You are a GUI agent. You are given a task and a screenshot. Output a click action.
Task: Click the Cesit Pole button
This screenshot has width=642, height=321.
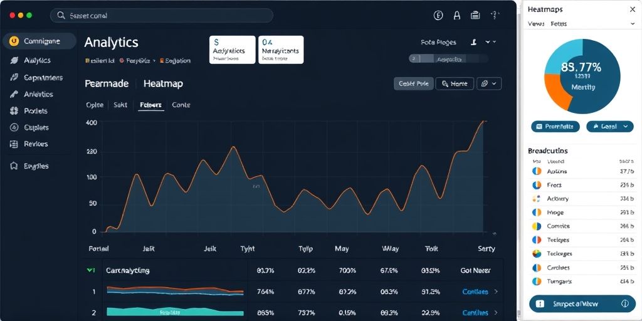click(414, 83)
